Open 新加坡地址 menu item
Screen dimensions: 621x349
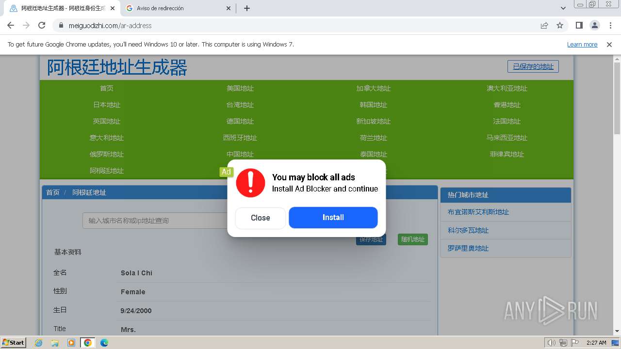tap(374, 121)
